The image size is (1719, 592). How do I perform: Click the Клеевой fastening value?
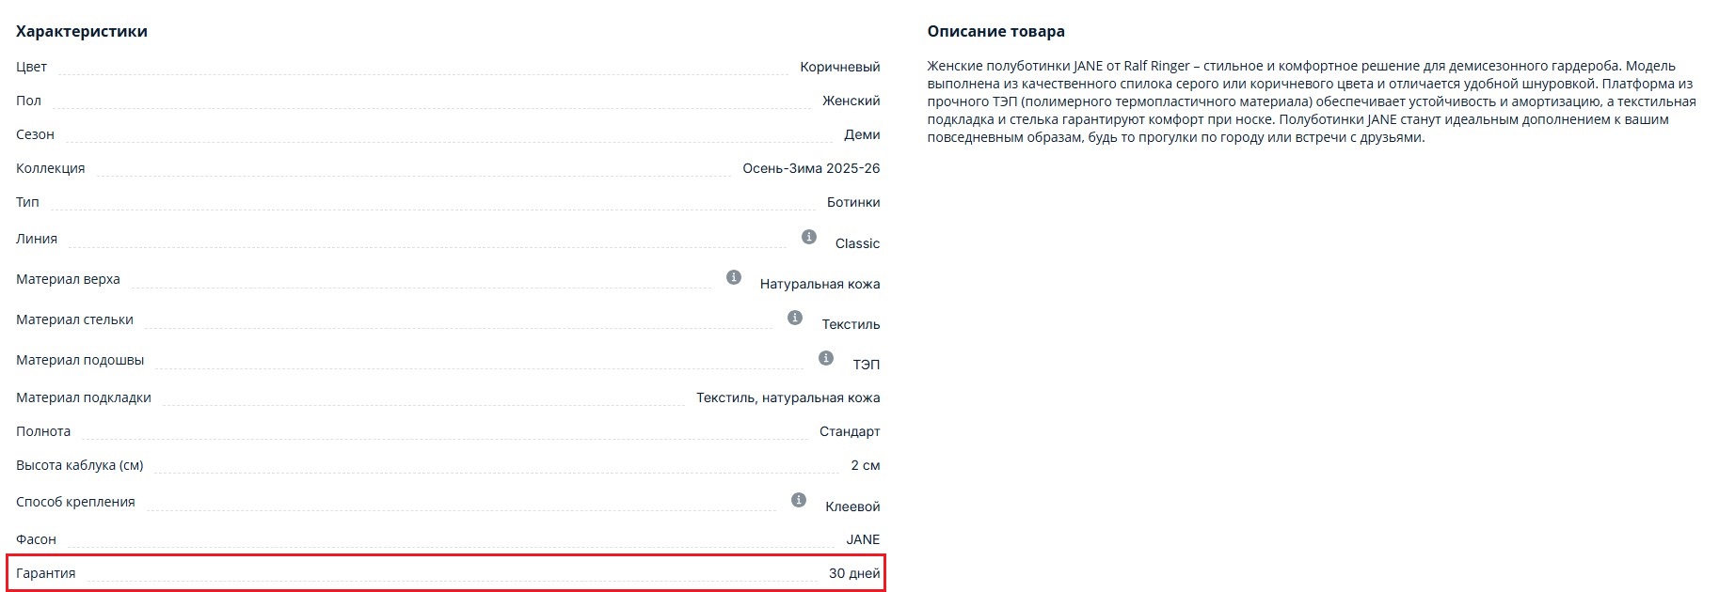[x=852, y=506]
